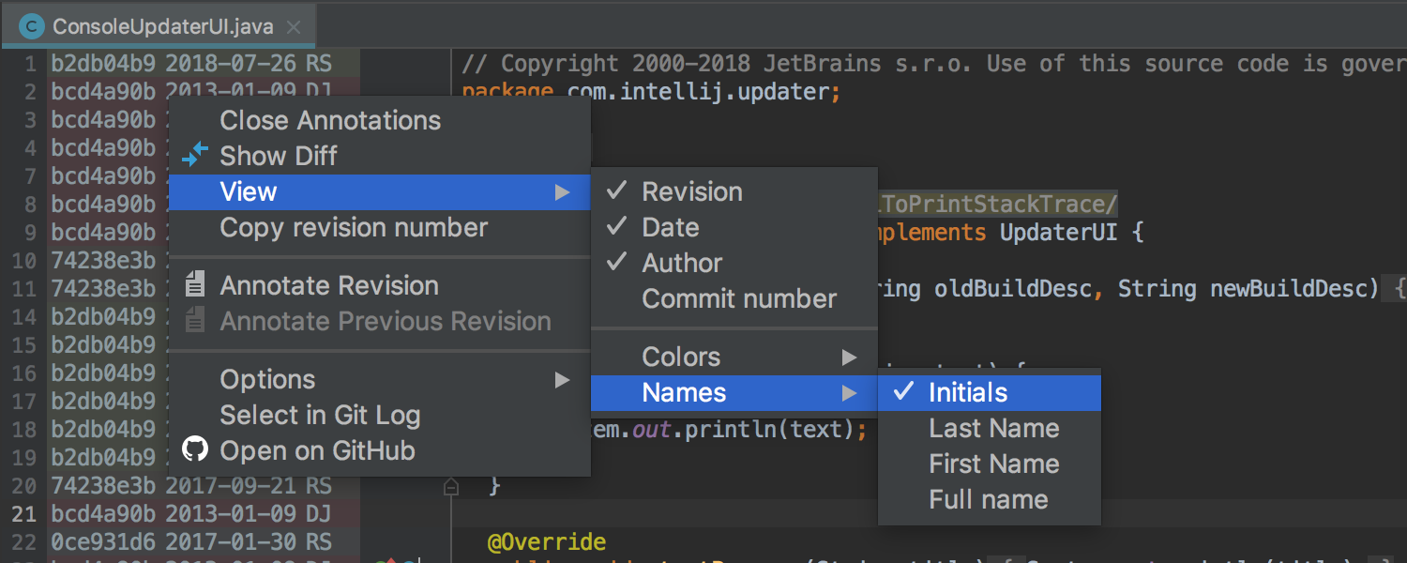This screenshot has height=563, width=1407.
Task: Switch author names to Last Name
Action: tap(990, 428)
